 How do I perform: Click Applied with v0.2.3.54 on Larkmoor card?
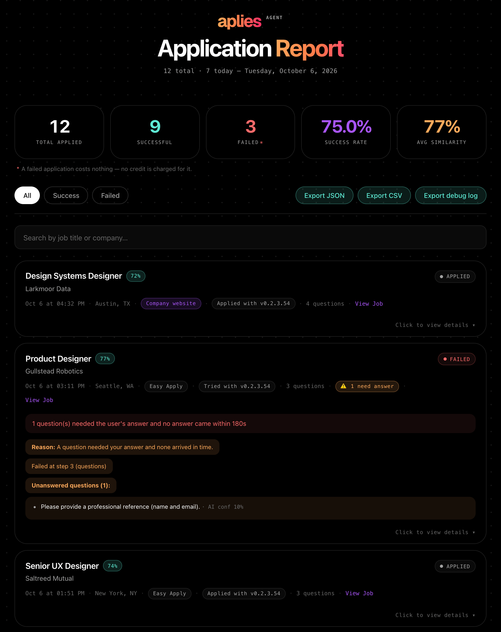point(253,303)
